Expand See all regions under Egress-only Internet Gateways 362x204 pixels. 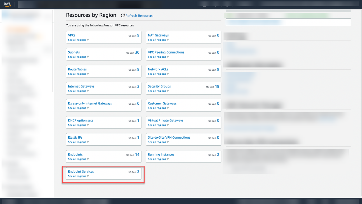click(x=78, y=108)
